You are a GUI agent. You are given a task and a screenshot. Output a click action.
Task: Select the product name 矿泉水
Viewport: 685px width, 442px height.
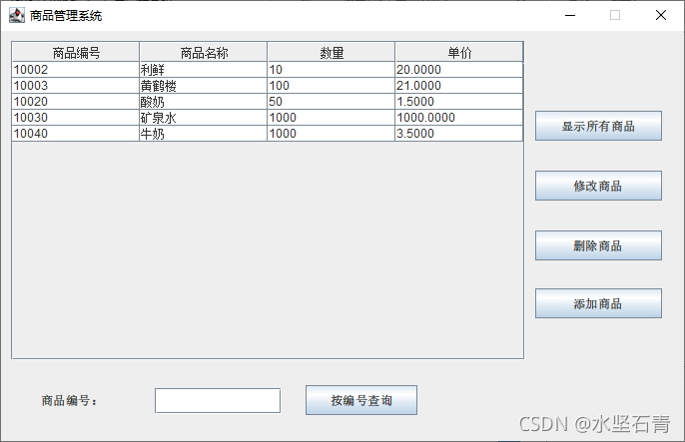[x=203, y=118]
